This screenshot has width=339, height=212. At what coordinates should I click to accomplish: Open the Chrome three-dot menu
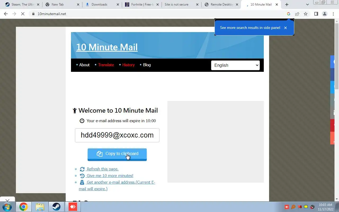point(333,14)
